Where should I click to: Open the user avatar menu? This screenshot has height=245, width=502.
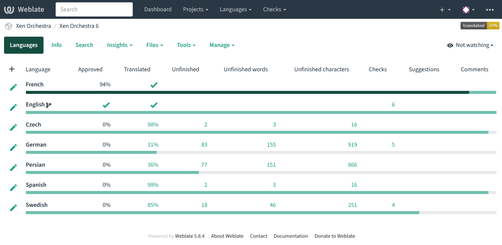(468, 10)
